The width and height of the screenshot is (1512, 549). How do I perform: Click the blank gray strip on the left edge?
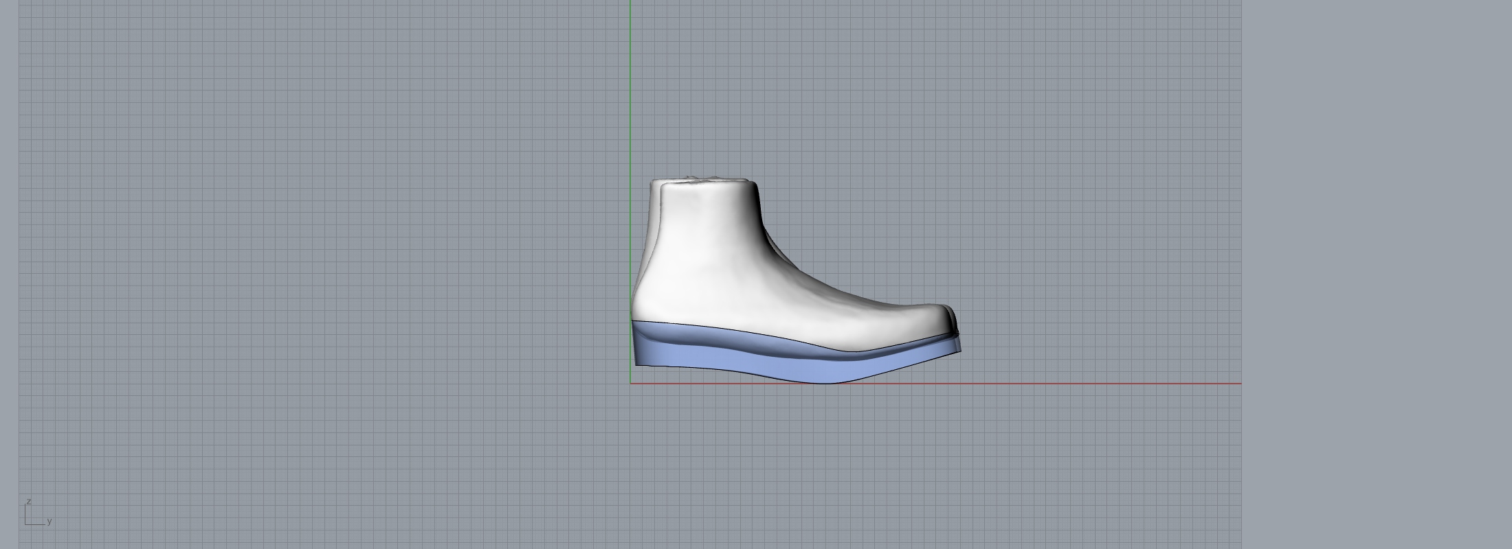click(9, 274)
